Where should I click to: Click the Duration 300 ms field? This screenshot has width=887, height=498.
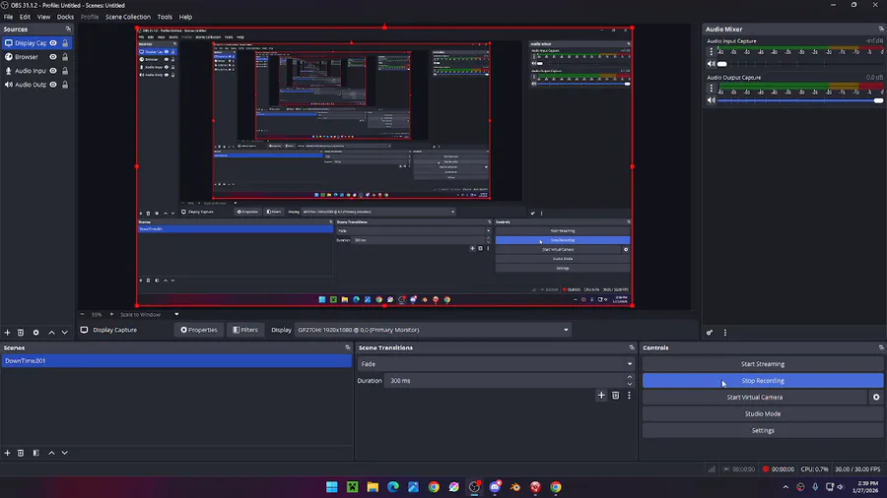pos(505,381)
